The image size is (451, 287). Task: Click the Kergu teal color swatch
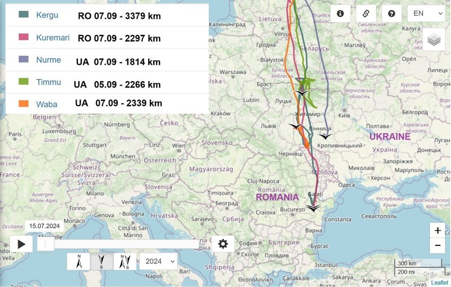pos(24,15)
